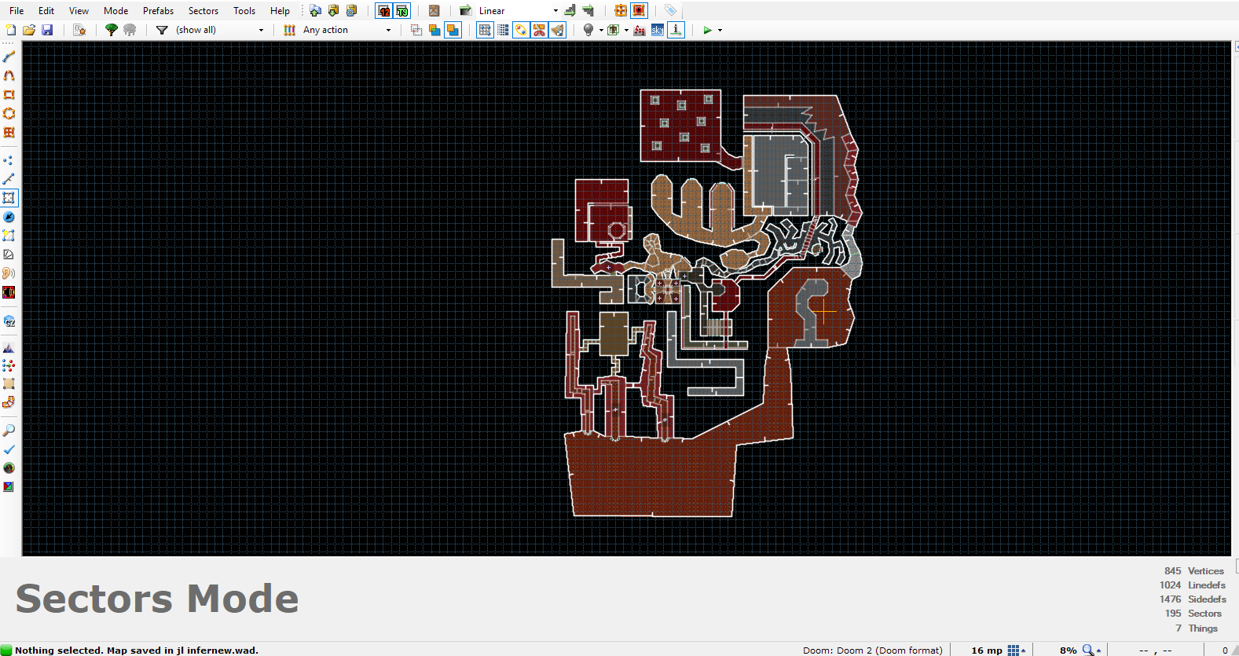
Task: Toggle the dynamic grid size button
Action: click(x=503, y=30)
